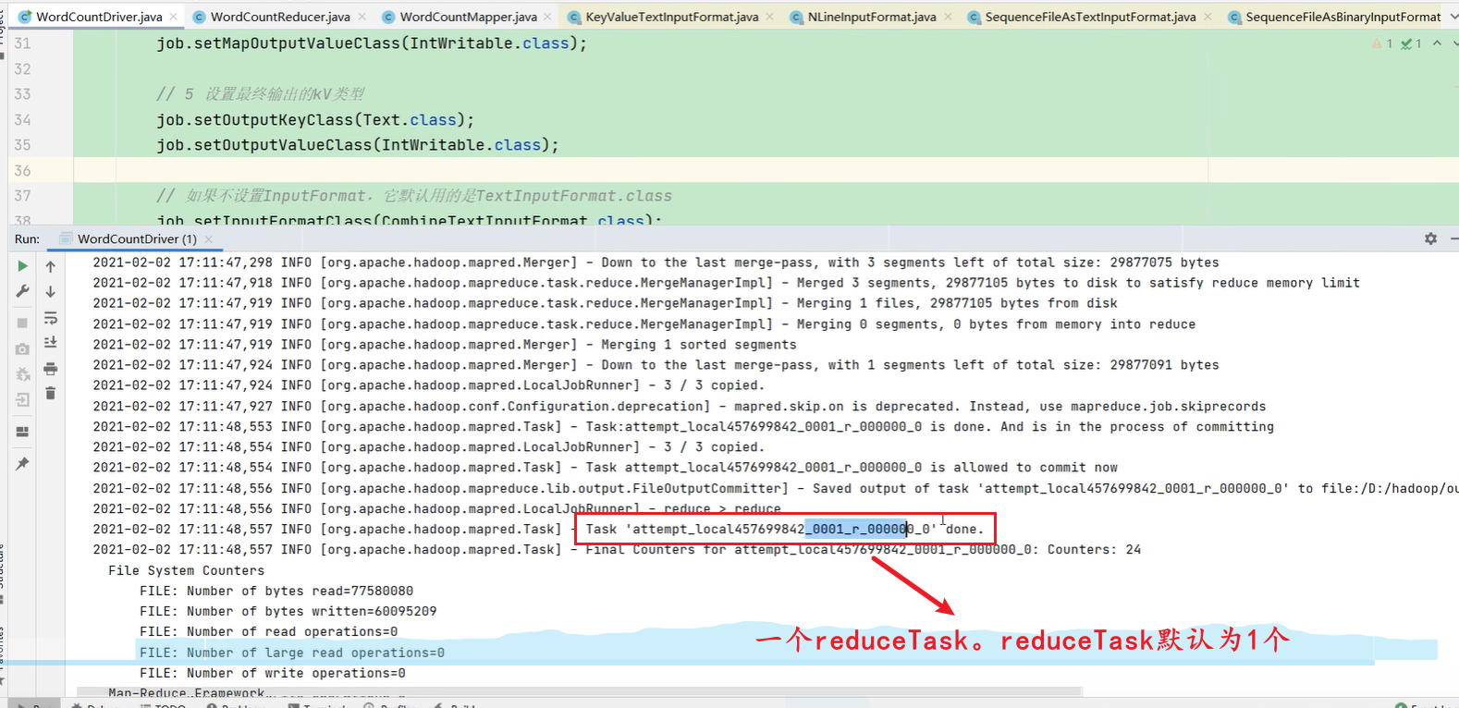Click the camera dump threads icon
1459x708 pixels.
[22, 348]
